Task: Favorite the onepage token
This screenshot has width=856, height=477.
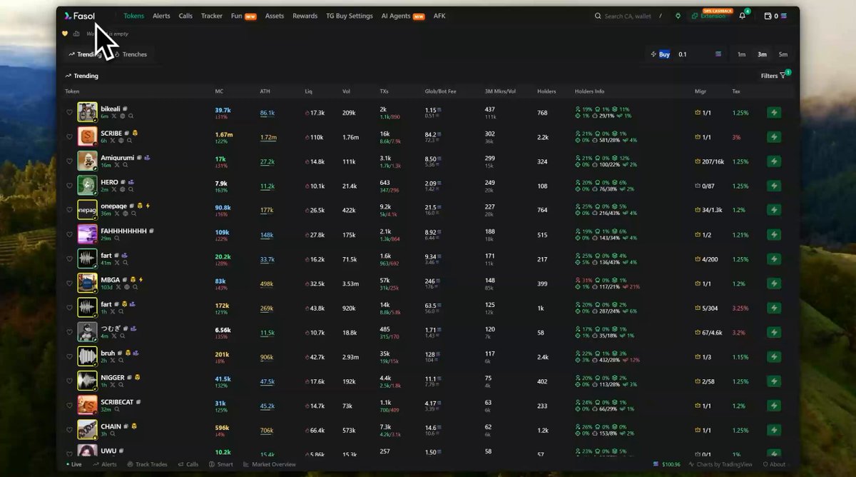Action: (x=70, y=210)
